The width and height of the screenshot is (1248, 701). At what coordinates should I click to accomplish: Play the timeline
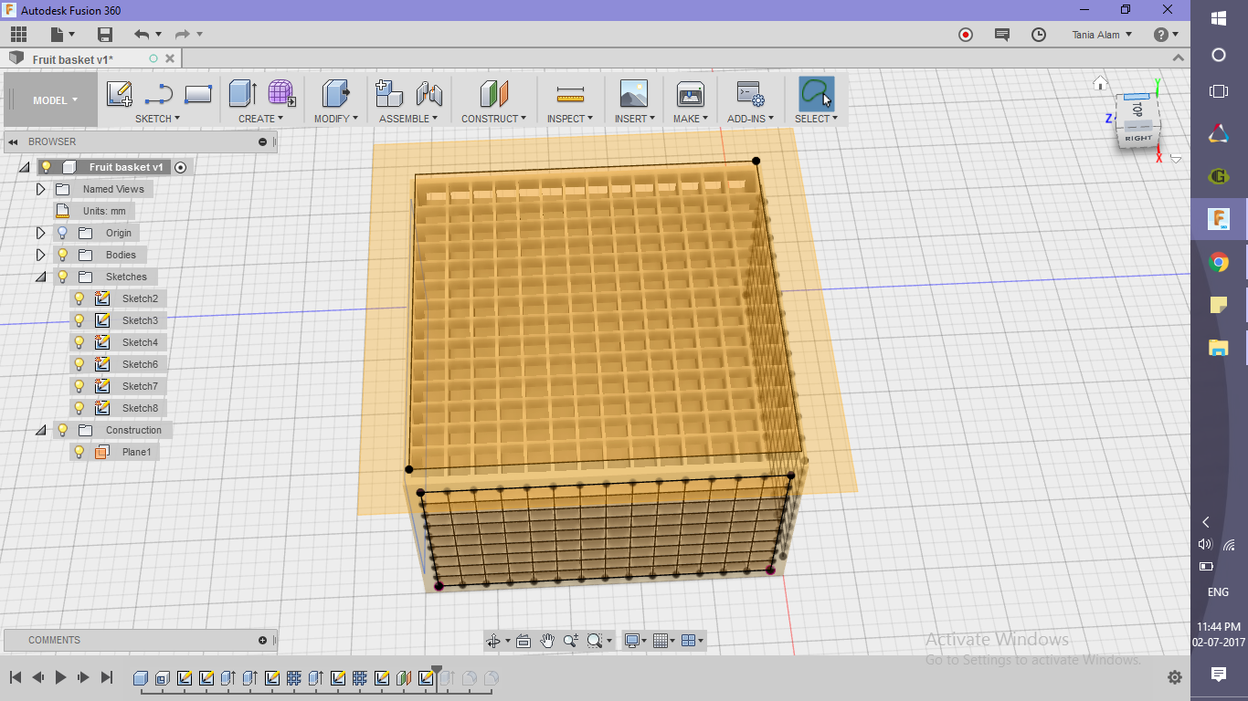click(61, 677)
